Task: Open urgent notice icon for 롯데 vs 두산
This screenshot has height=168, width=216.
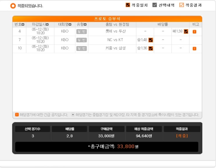Action: pyautogui.click(x=194, y=32)
